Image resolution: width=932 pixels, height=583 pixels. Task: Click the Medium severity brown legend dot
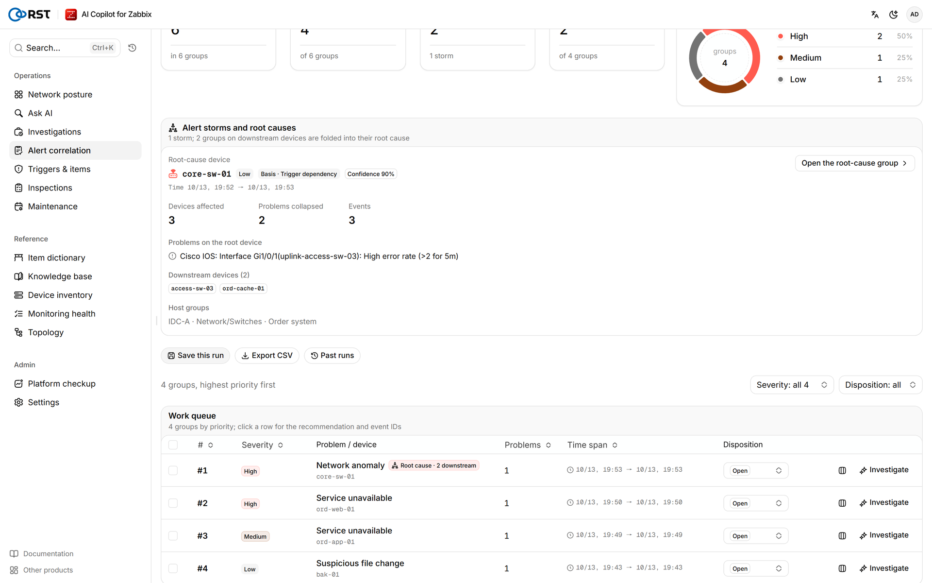[x=781, y=58]
